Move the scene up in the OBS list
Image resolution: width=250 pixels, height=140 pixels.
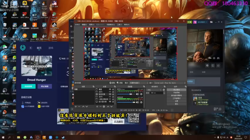[x=83, y=106]
